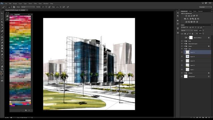The image size is (213, 120).
Task: Collapse the Color layer group
Action: pyautogui.click(x=184, y=49)
